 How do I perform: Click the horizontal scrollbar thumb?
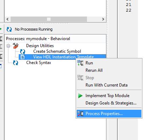point(49,19)
